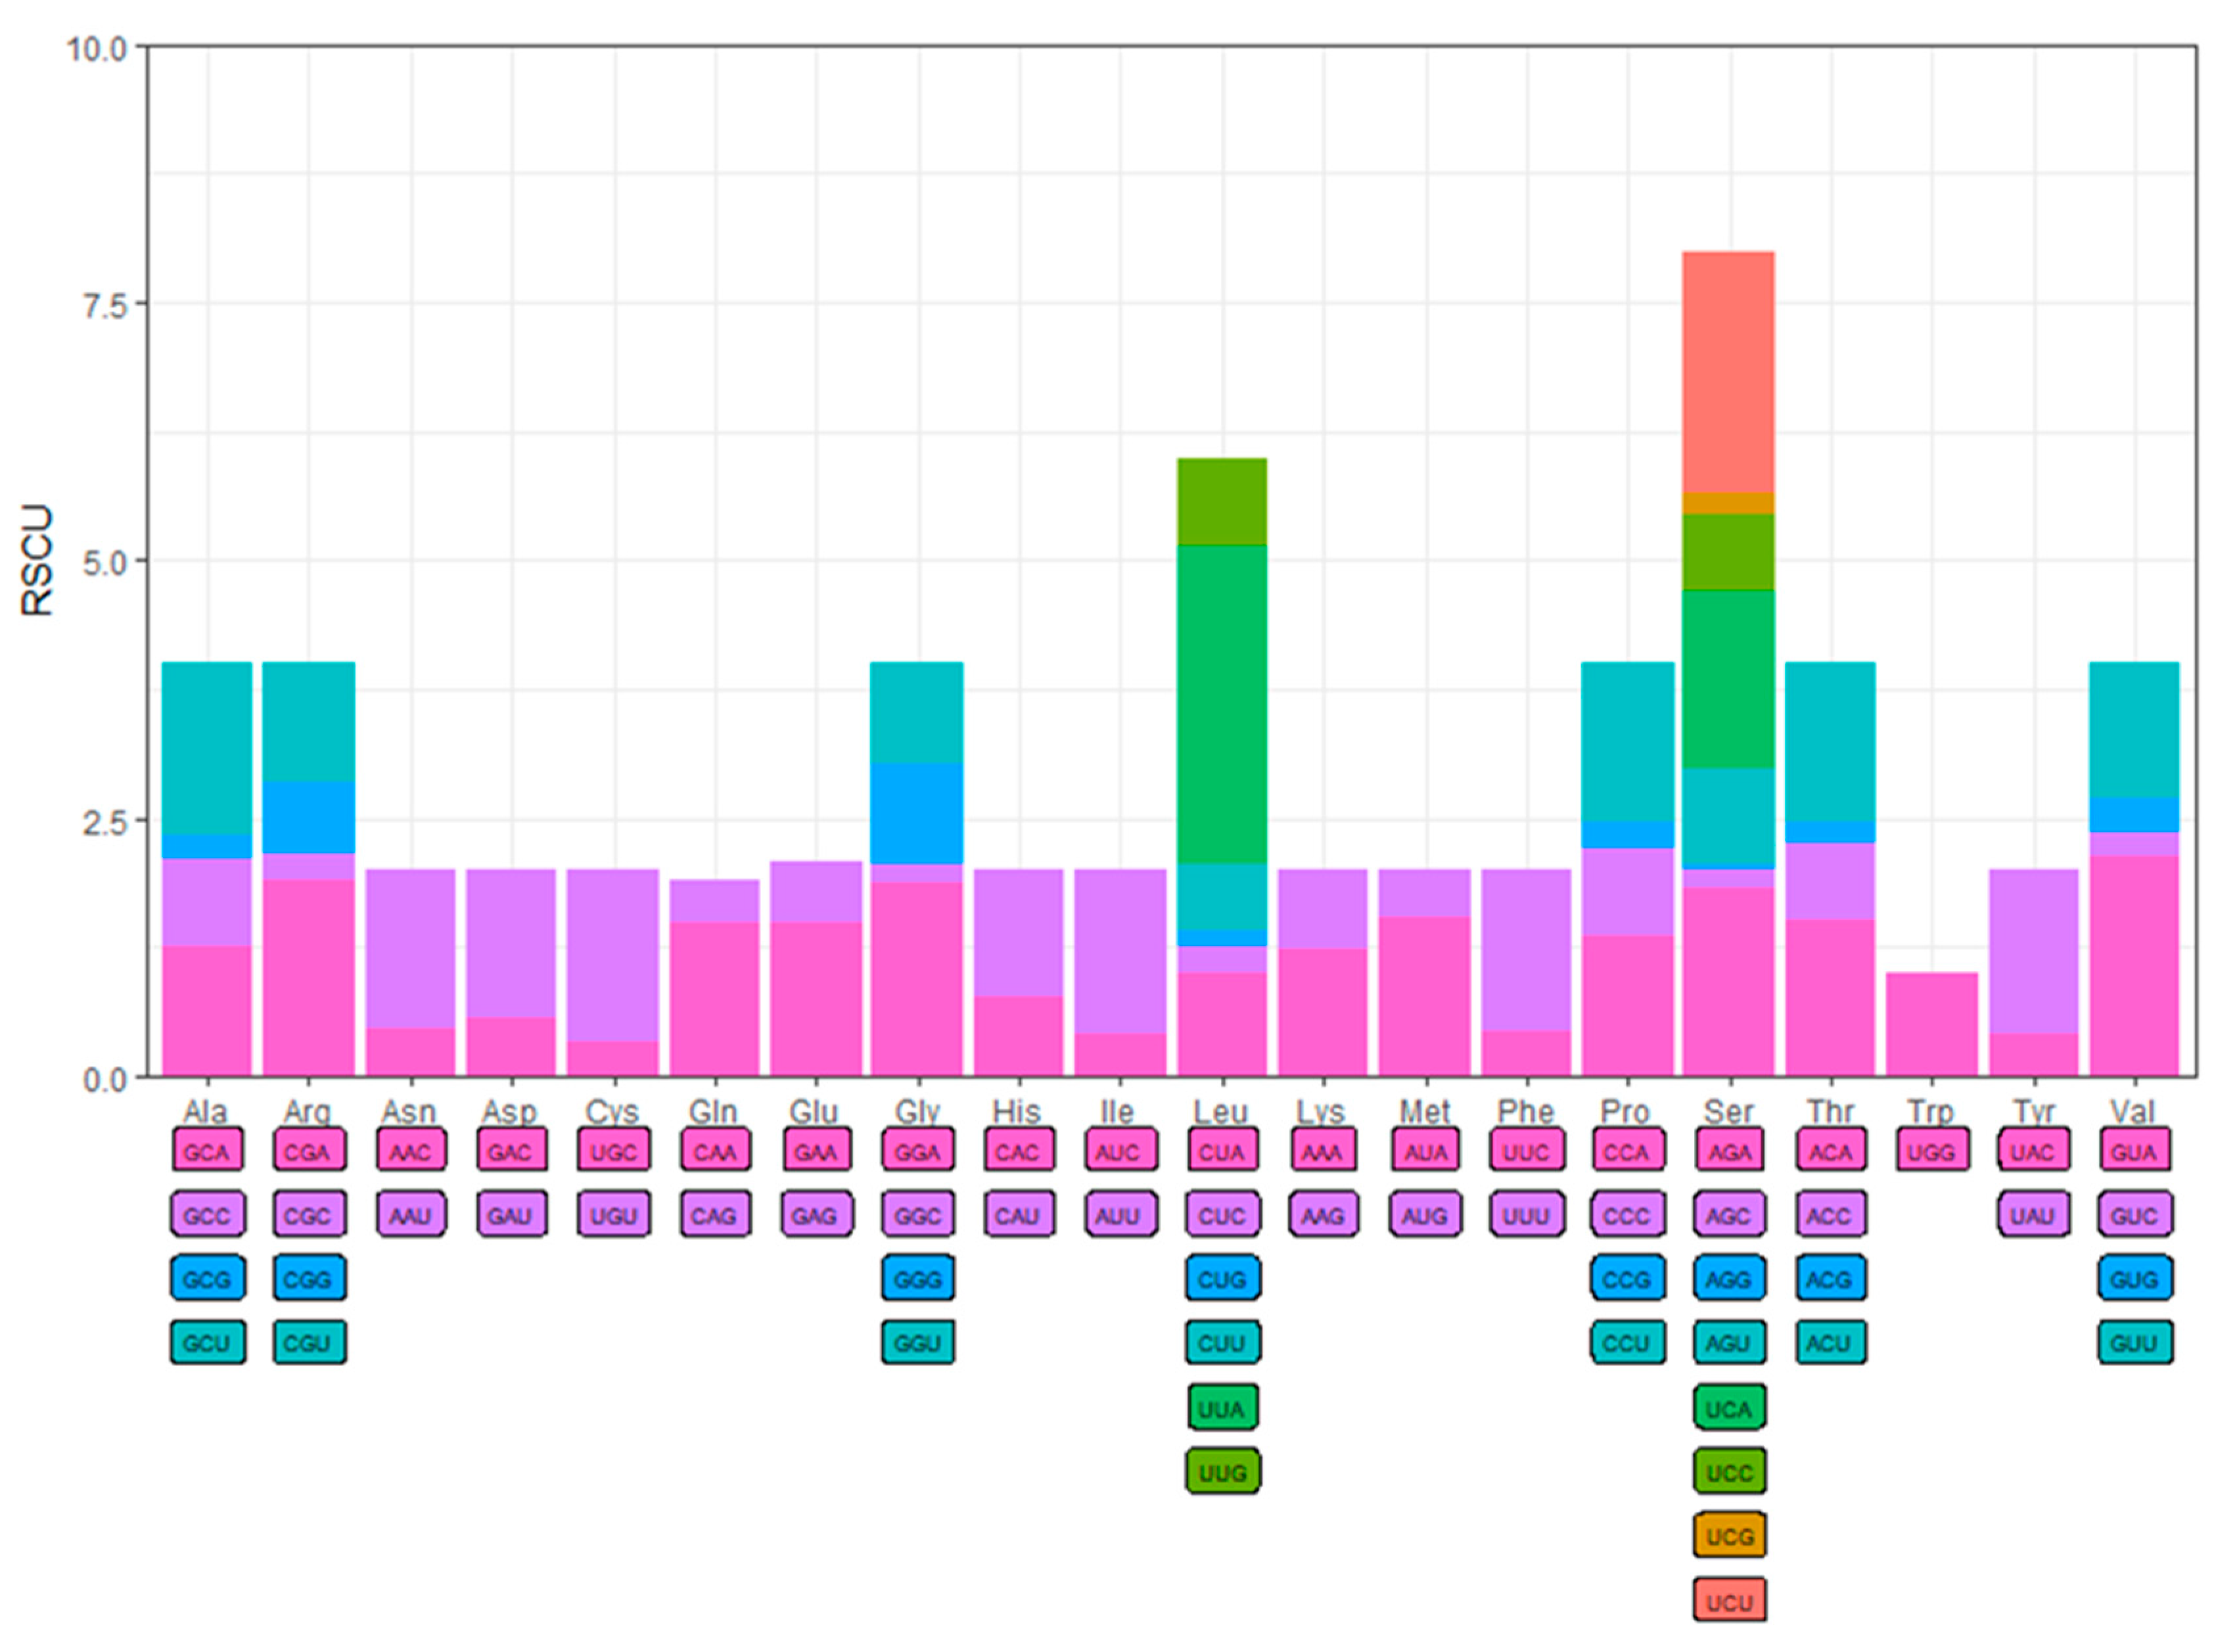The width and height of the screenshot is (2214, 1652).
Task: Click the teal GCU segment in Ala bar
Action: coord(207,748)
